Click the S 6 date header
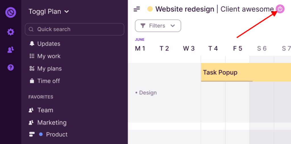Screen dimensions: 291x144 pos(262,48)
